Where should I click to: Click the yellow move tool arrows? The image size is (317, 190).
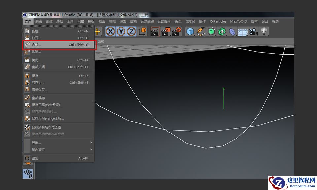[97, 32]
